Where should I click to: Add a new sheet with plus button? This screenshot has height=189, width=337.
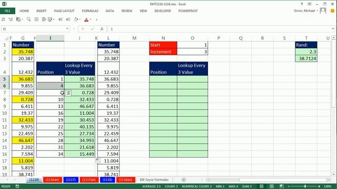click(184, 180)
